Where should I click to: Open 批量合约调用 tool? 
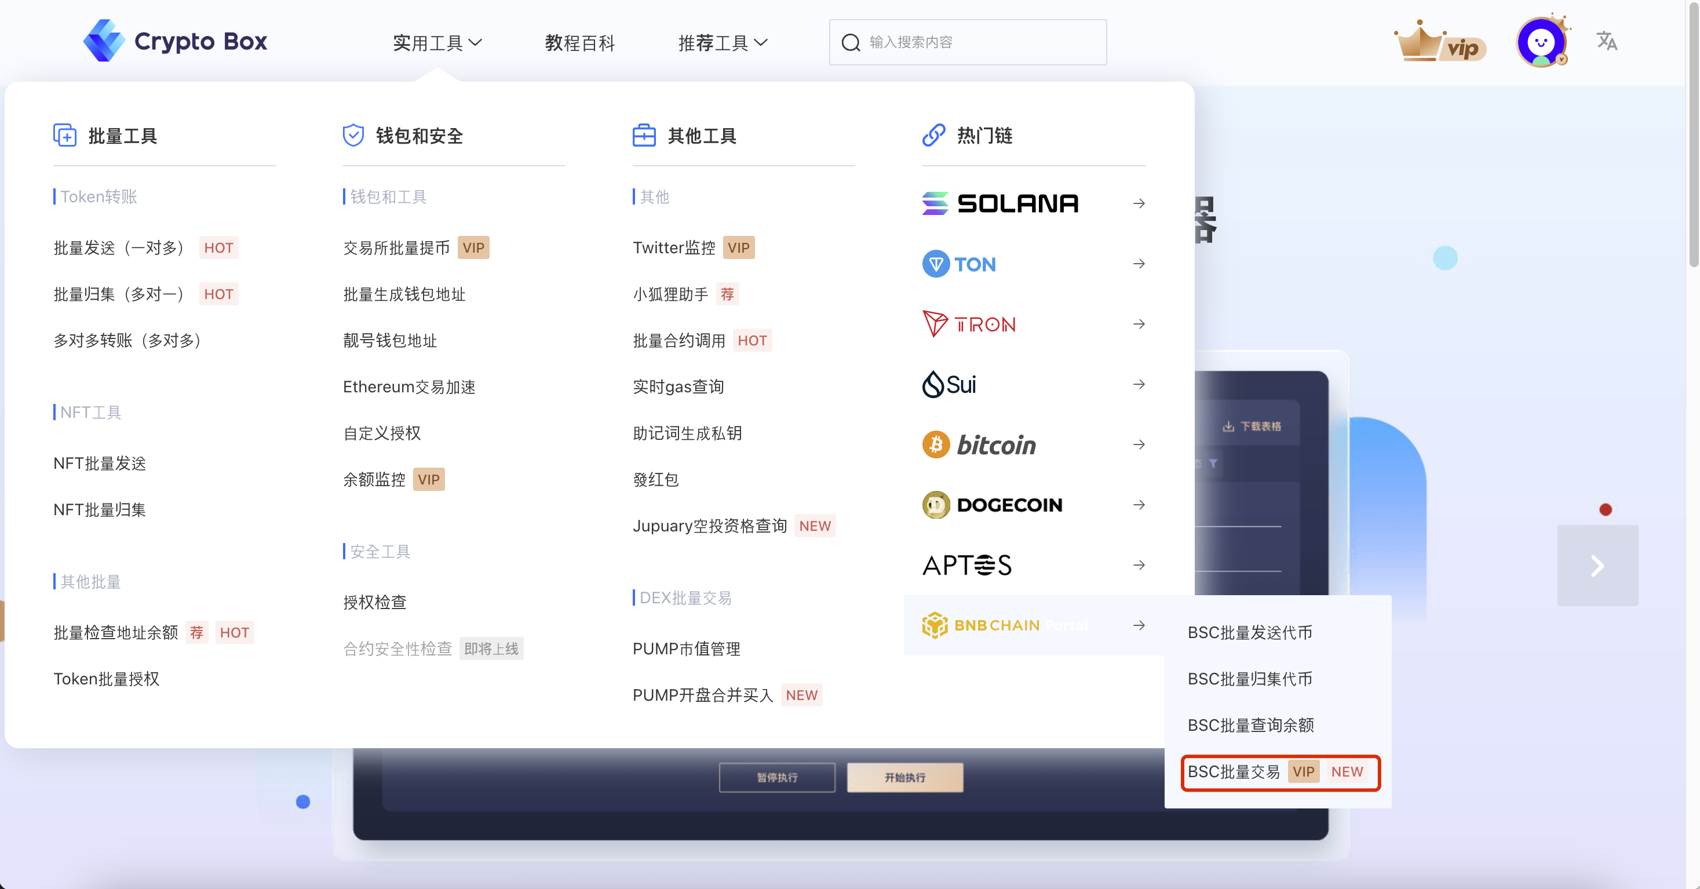click(678, 340)
